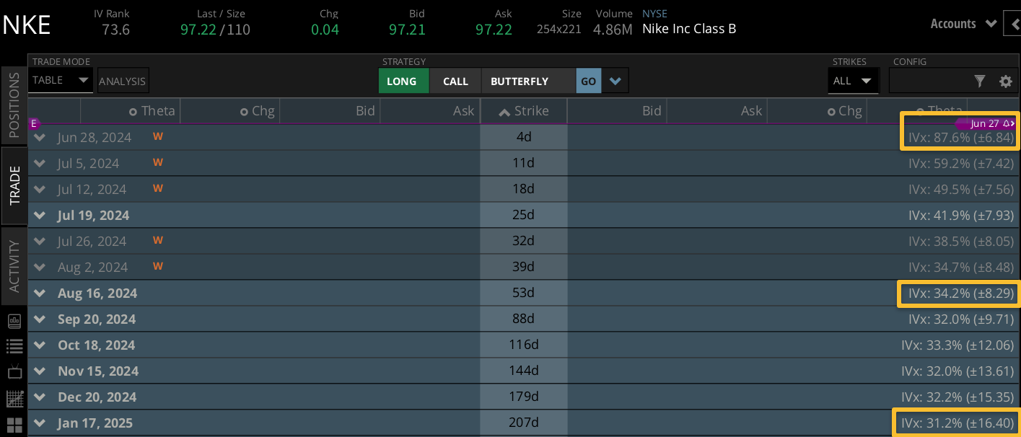1021x437 pixels.
Task: Click the four-squares grid icon
Action: tap(14, 424)
